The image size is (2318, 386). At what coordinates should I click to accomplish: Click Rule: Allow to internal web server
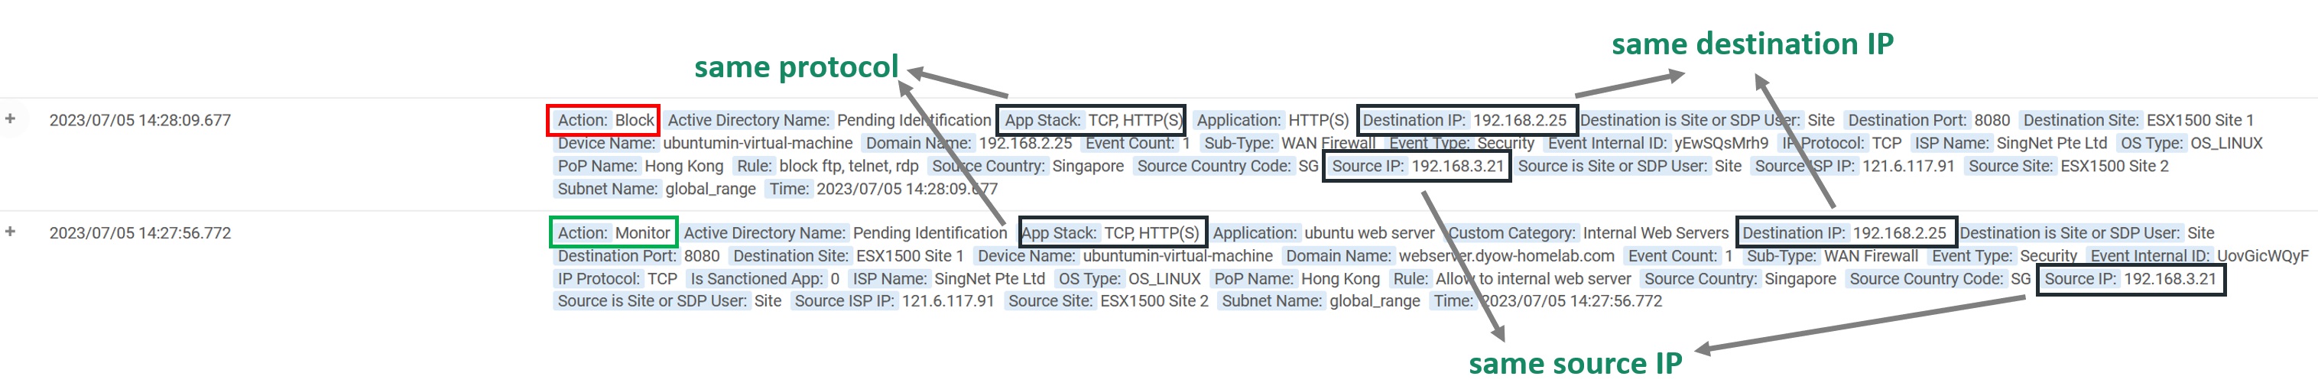tap(1511, 279)
